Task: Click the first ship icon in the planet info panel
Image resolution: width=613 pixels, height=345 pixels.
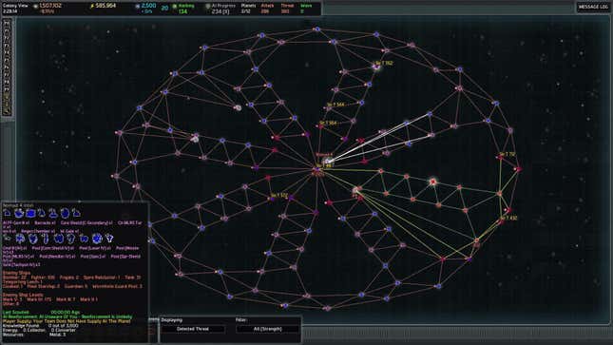Action: tap(7, 213)
